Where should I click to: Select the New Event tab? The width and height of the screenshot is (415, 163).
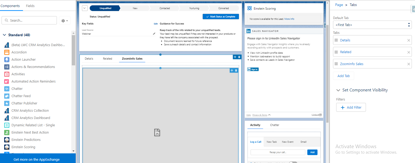click(288, 142)
